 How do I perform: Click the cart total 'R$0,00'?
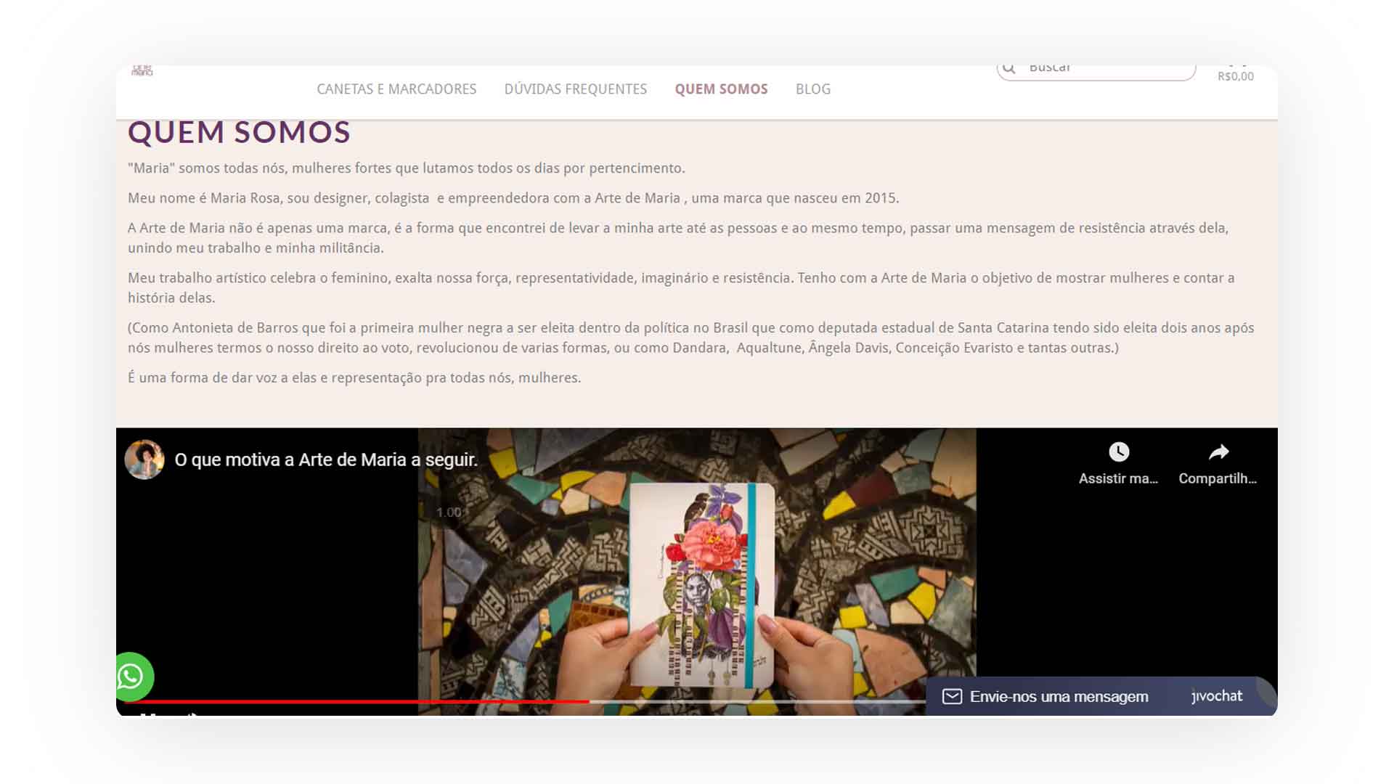click(1236, 75)
